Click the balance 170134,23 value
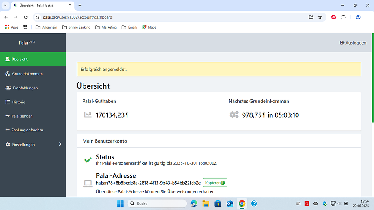 [112, 115]
